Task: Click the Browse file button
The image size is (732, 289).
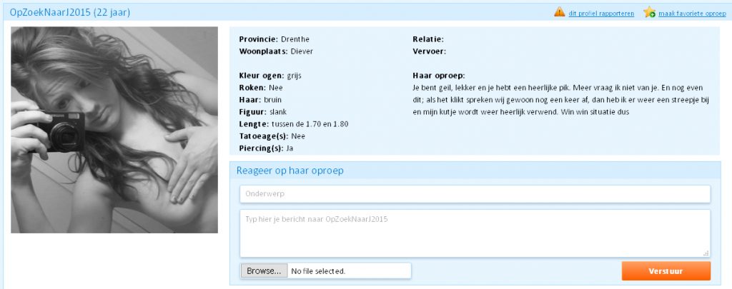Action: 264,271
